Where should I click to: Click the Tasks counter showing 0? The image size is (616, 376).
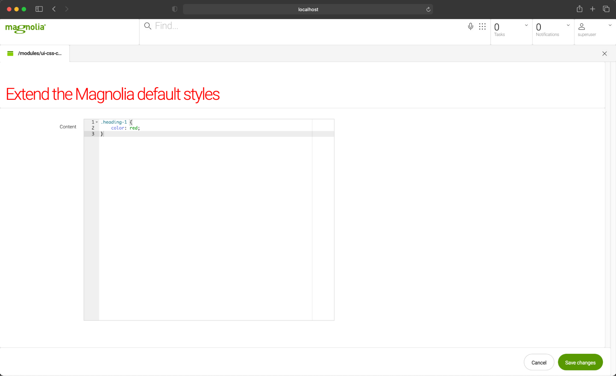pos(497,27)
